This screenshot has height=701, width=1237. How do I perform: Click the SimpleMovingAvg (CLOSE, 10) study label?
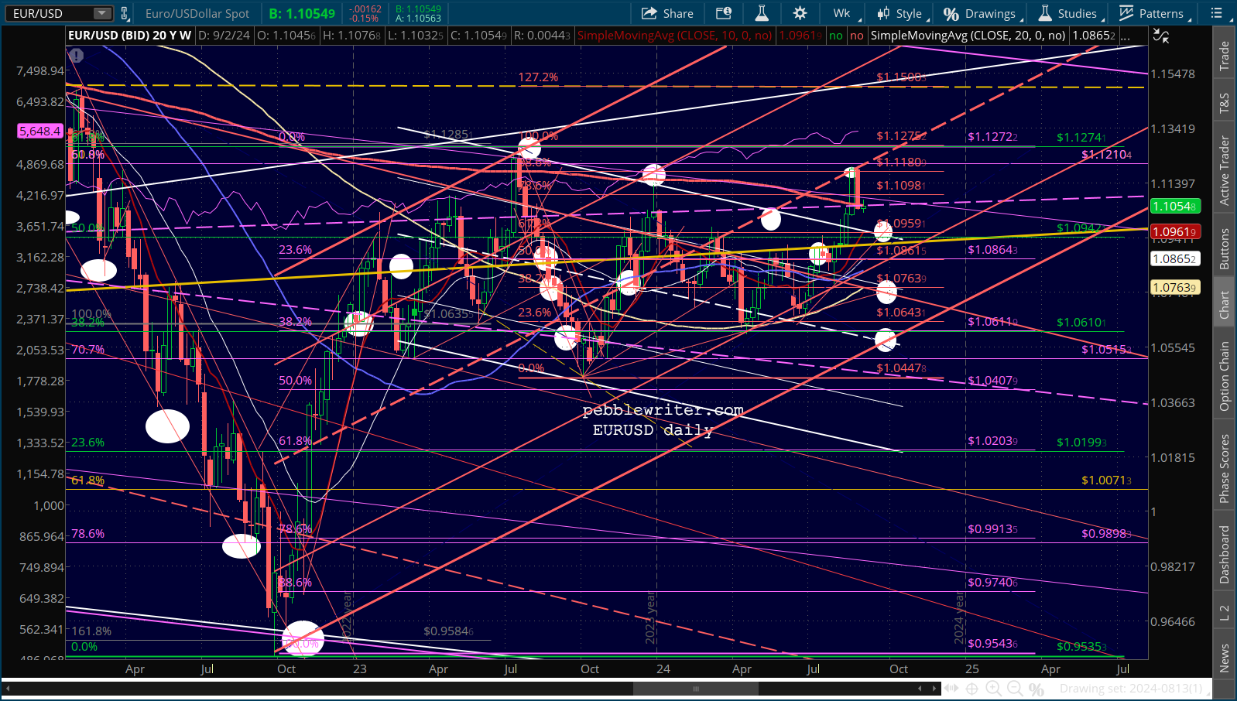pos(675,36)
